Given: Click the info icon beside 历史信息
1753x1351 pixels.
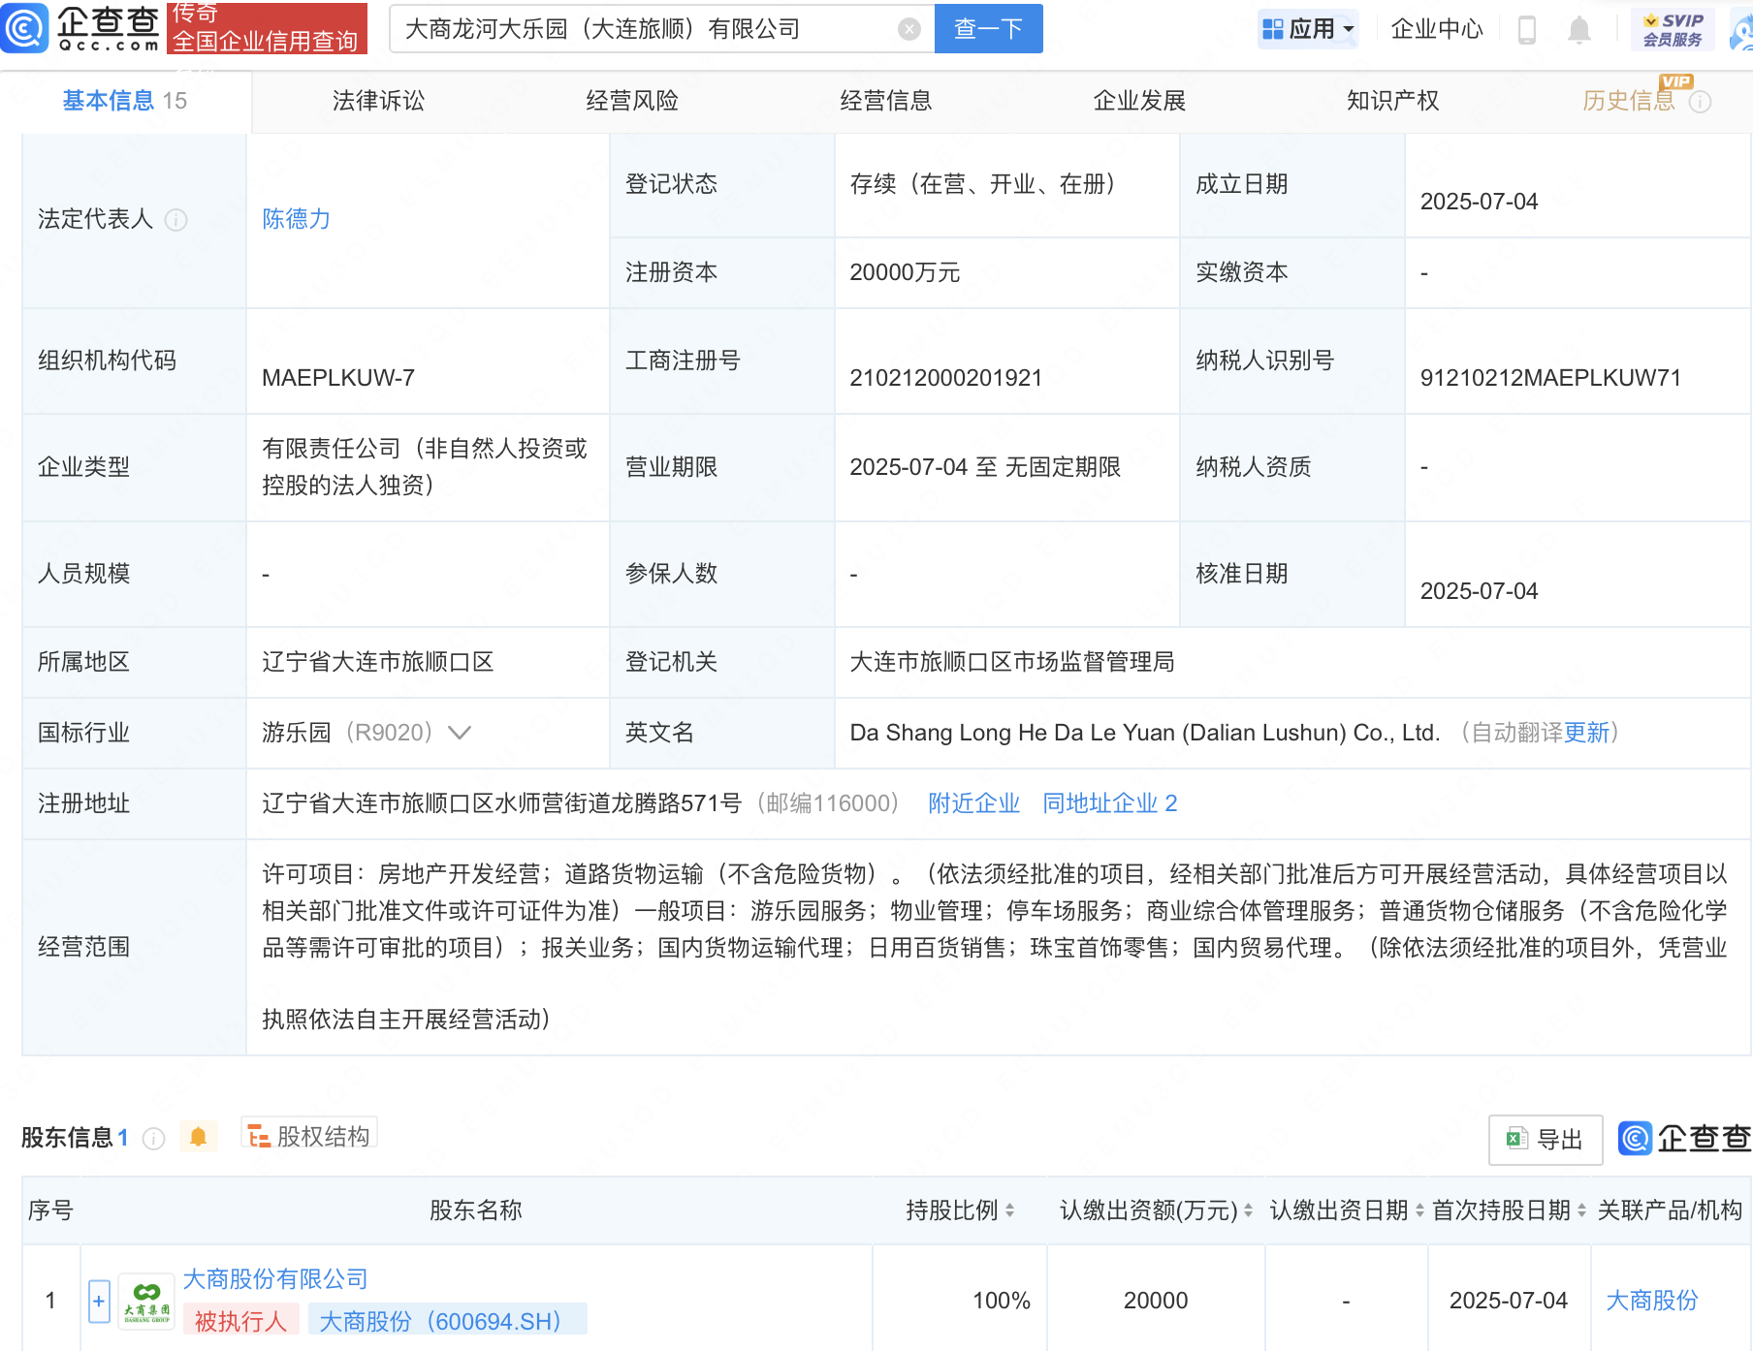Looking at the screenshot, I should click(x=1700, y=102).
